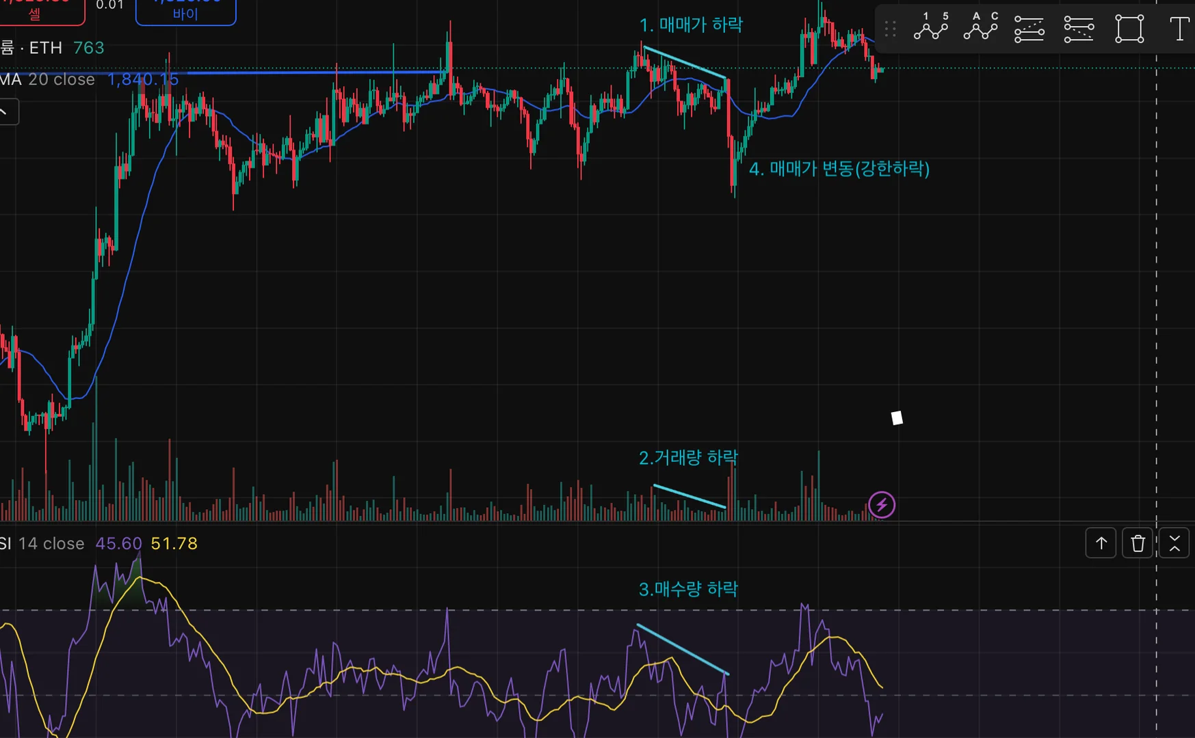Move the RSI pane up
Screen dimensions: 1195x738
pyautogui.click(x=1101, y=543)
